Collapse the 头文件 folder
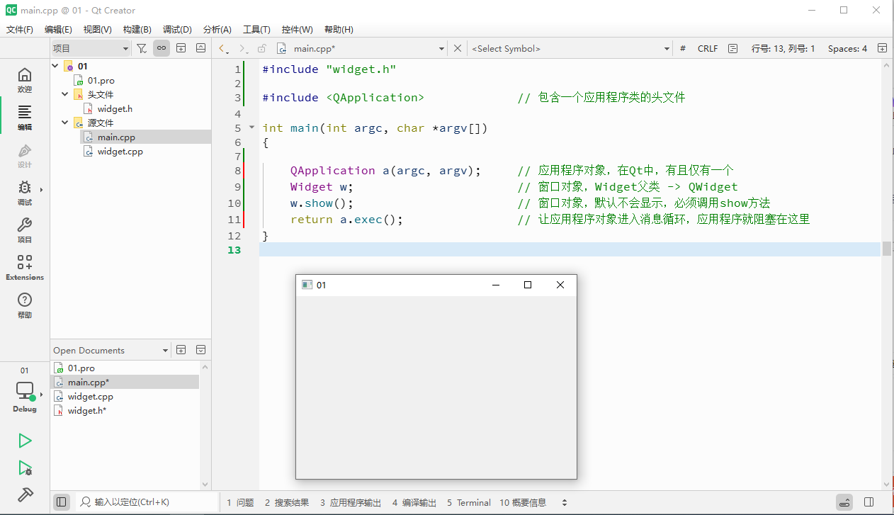 click(x=65, y=94)
